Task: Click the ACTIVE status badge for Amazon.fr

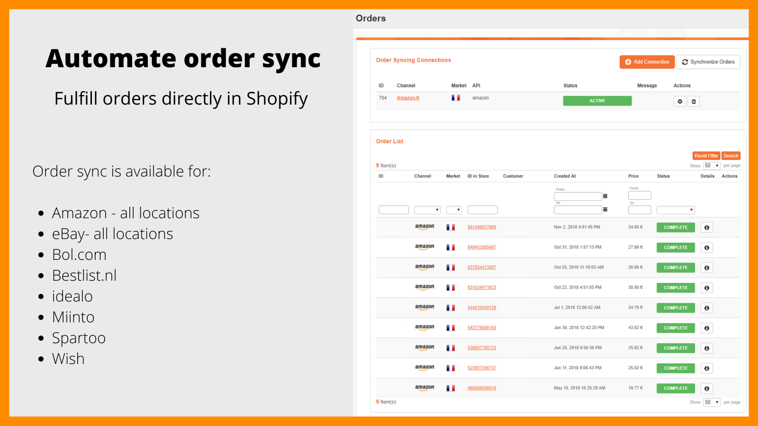Action: point(597,101)
